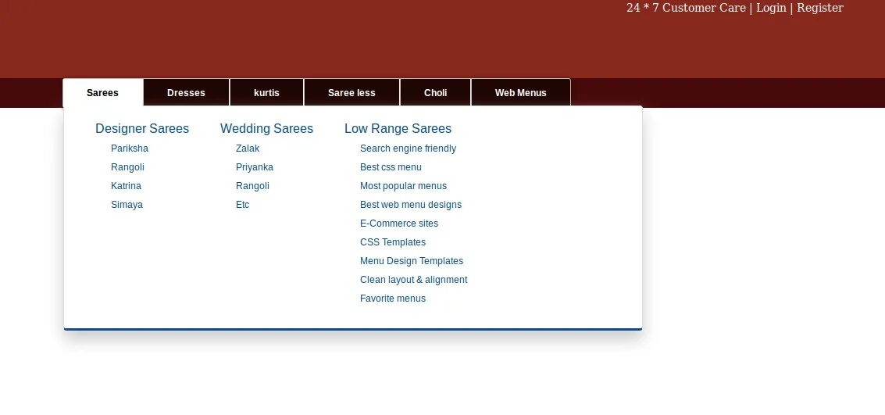Choose Rangoli under Wedding Sarees
885x415 pixels.
252,186
